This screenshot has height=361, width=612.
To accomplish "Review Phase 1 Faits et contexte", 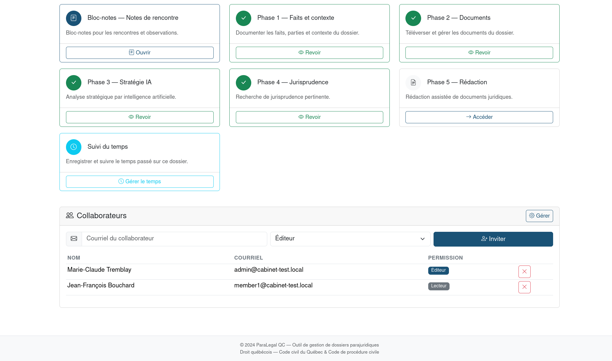I will pyautogui.click(x=309, y=53).
